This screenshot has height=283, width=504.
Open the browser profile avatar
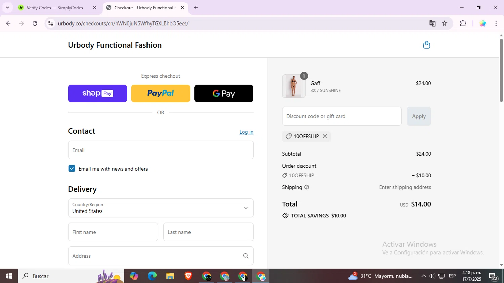tap(482, 23)
